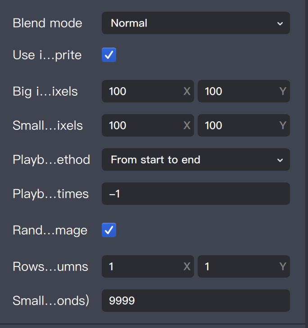Focus the Small…ixels Y value field
The image size is (308, 328).
tap(240, 125)
